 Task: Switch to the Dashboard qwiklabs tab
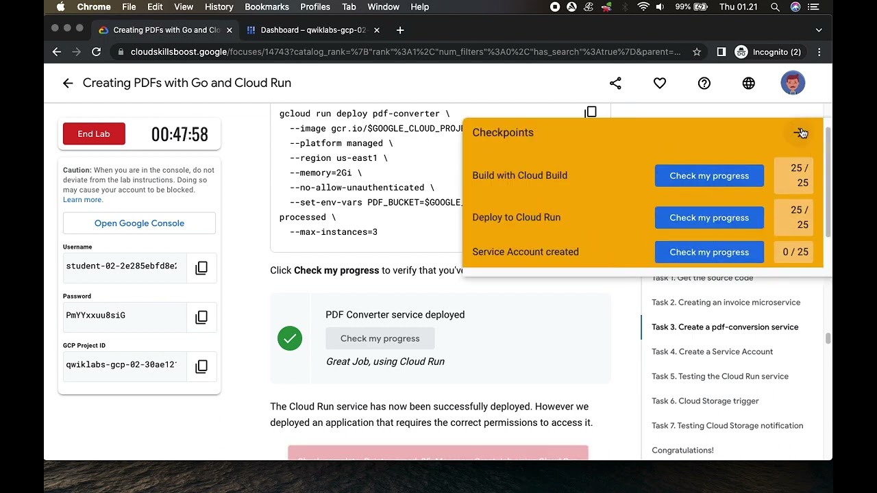coord(314,30)
